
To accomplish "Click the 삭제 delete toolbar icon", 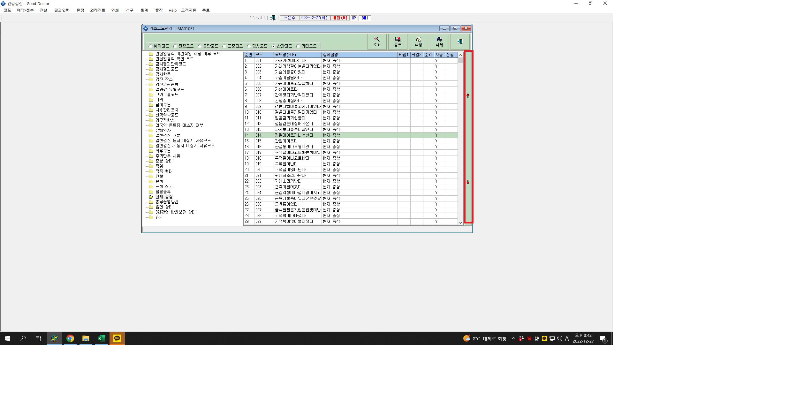I will 439,42.
